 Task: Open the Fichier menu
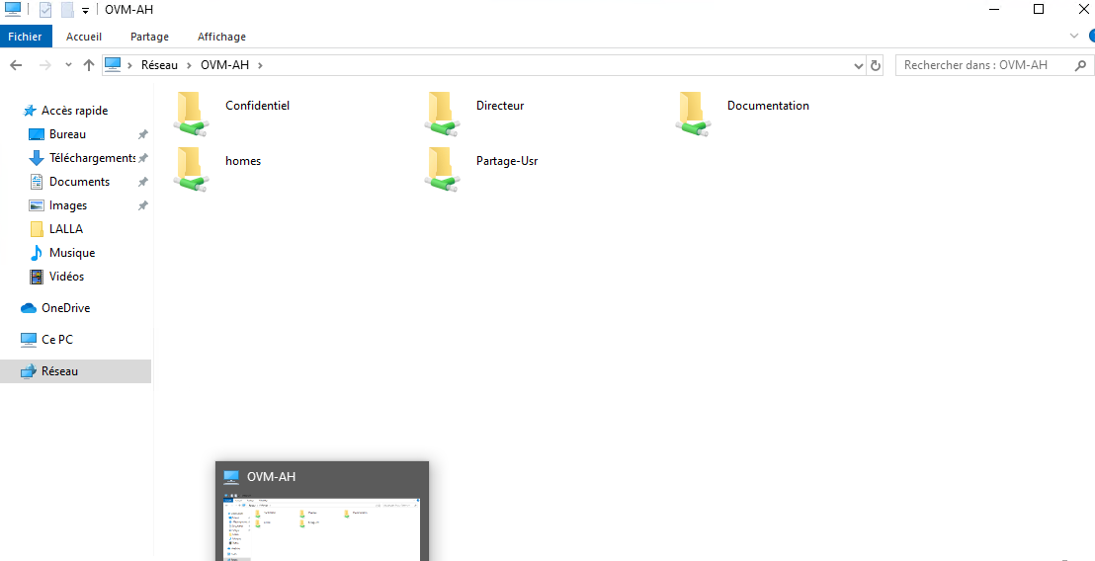click(x=25, y=37)
